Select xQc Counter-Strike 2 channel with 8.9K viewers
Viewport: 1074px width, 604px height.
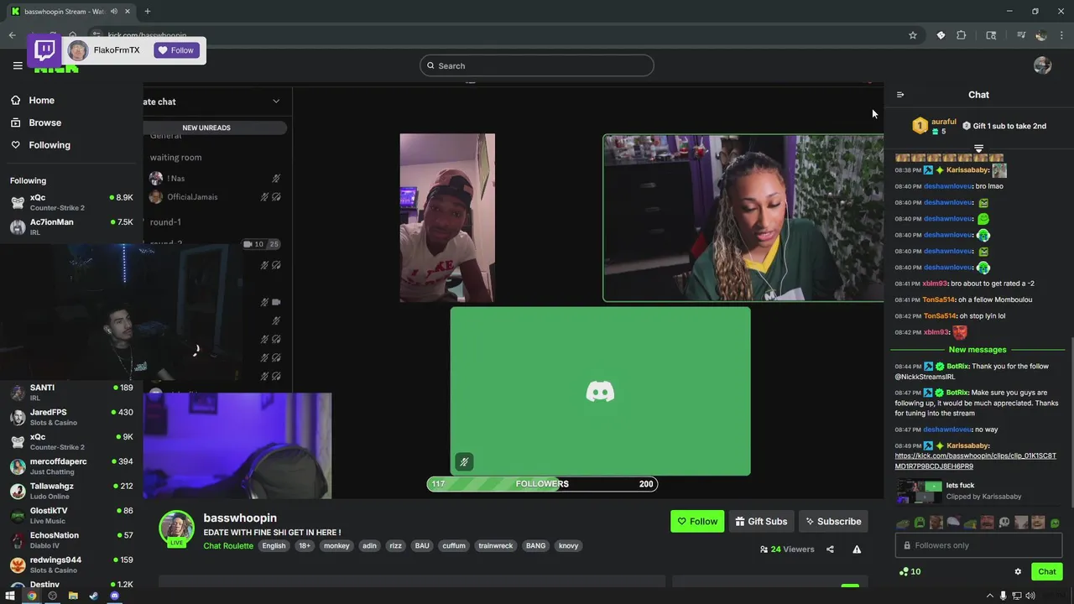point(71,202)
